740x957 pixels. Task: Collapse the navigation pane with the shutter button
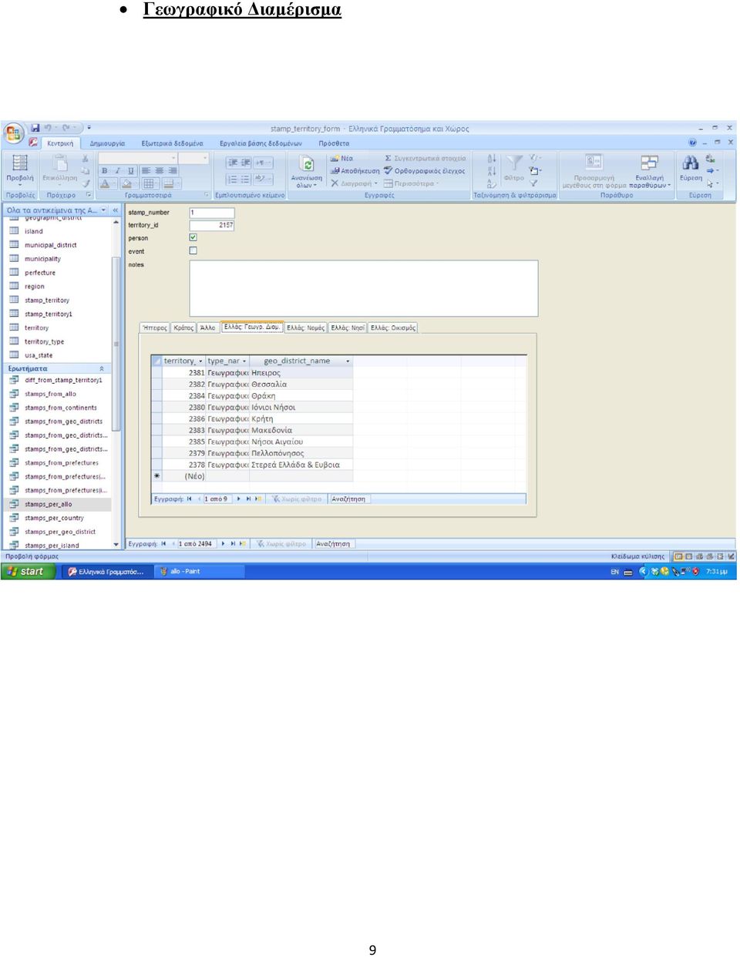click(116, 210)
